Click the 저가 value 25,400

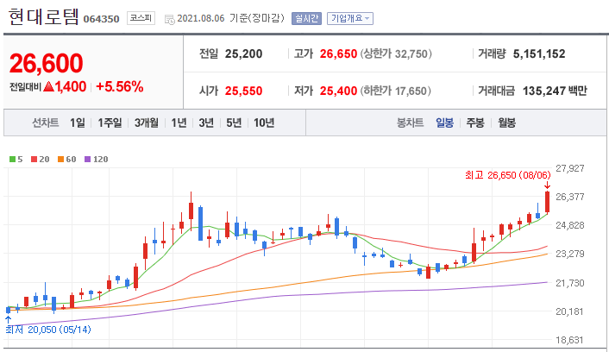(x=338, y=91)
